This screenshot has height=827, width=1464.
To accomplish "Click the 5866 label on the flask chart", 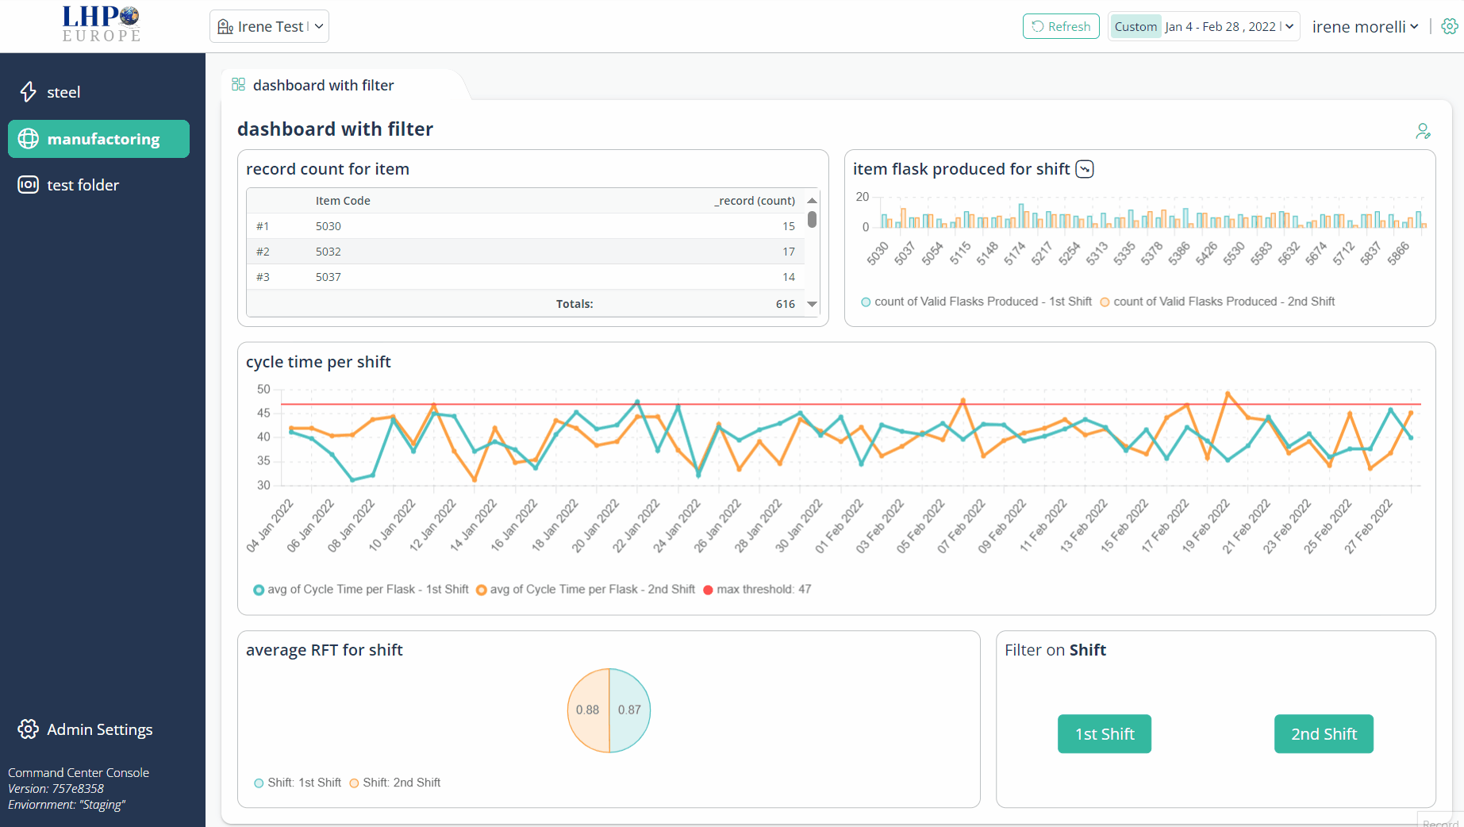I will (x=1398, y=253).
